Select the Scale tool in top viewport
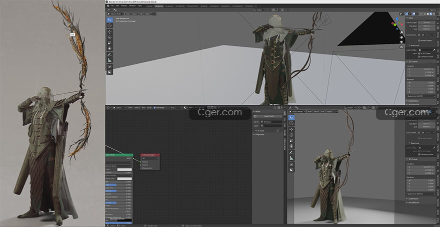 coord(109,42)
